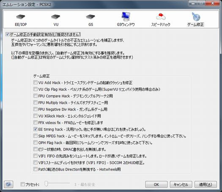Open the VU settings icon

[56, 17]
